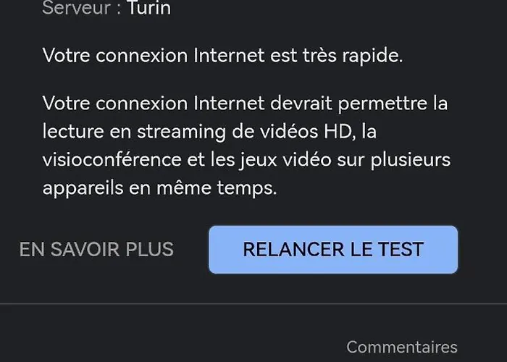This screenshot has width=507, height=362.
Task: Click the sentence 'Votre connexion Internet est très rapide'
Action: pyautogui.click(x=222, y=56)
